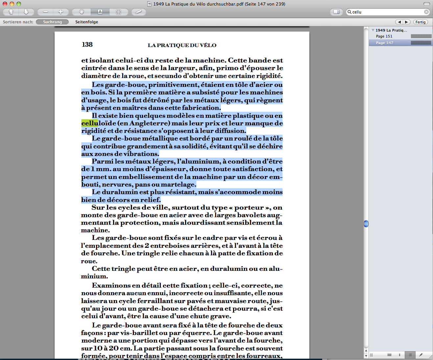Image resolution: width=433 pixels, height=360 pixels.
Task: Click the relevance bar of Page 151
Action: [421, 36]
